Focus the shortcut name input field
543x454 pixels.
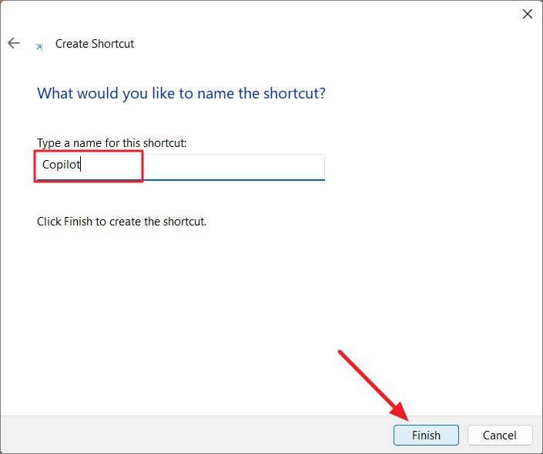click(181, 167)
